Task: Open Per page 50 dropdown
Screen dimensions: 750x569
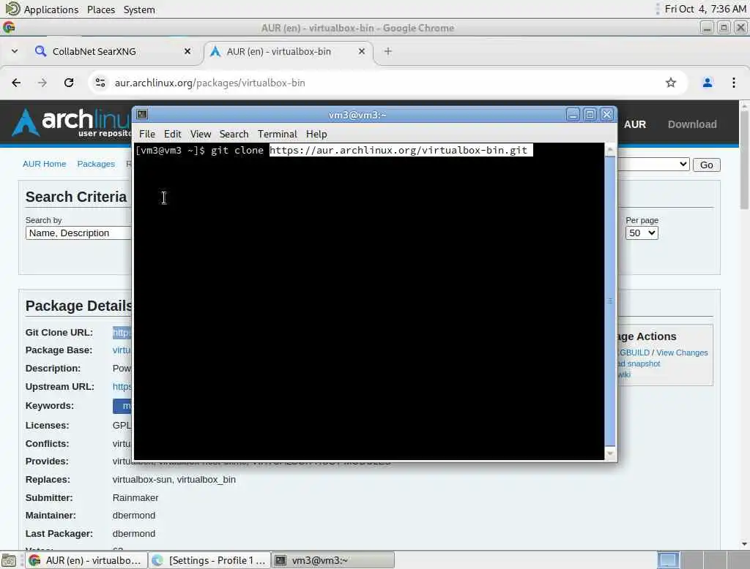Action: (x=642, y=233)
